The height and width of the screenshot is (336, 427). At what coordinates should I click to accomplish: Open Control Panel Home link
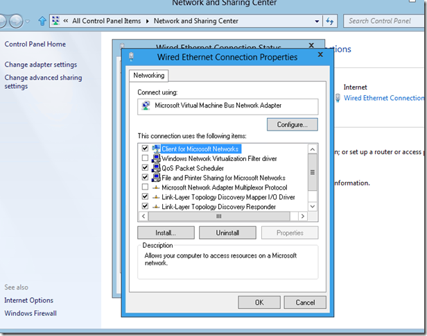(35, 44)
